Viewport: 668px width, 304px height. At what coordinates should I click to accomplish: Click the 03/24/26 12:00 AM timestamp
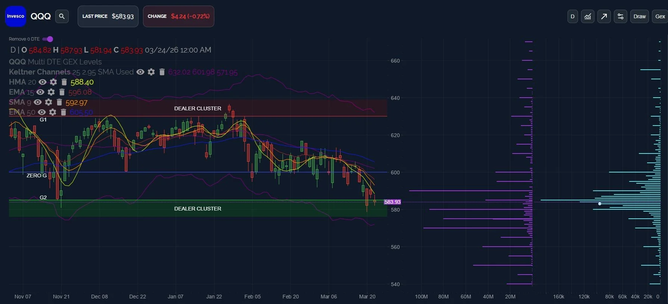178,50
